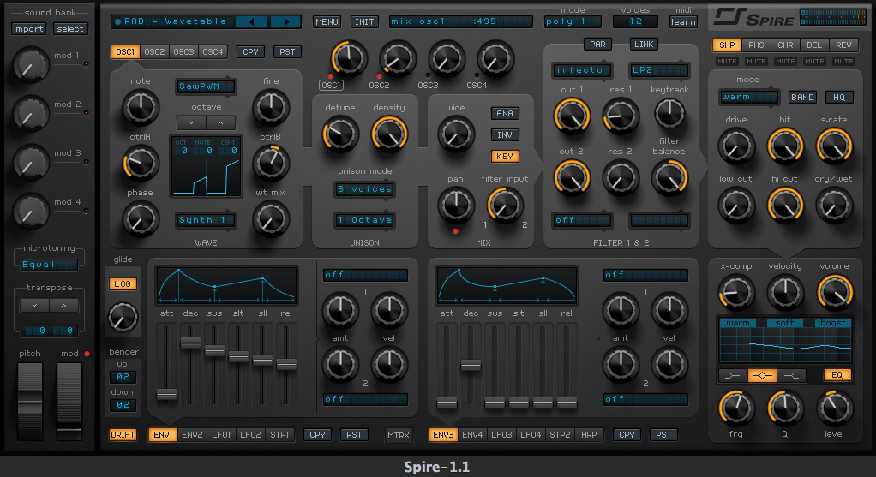Click the LINK filter button
This screenshot has height=477, width=876.
click(x=644, y=44)
